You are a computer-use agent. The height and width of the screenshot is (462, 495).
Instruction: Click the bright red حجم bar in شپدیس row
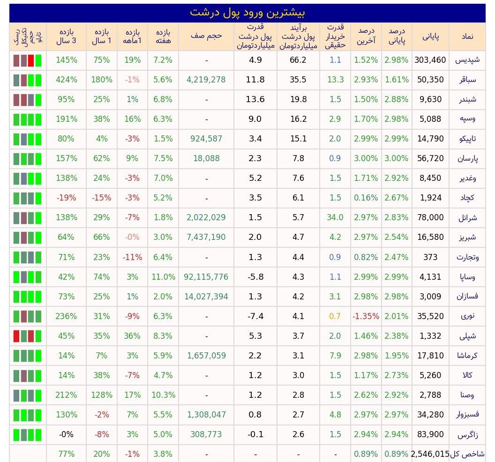31,60
